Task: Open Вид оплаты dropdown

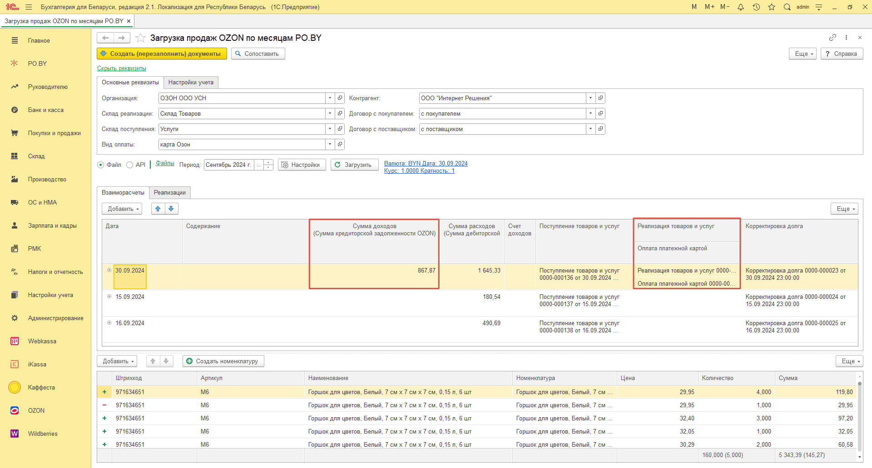Action: point(330,144)
